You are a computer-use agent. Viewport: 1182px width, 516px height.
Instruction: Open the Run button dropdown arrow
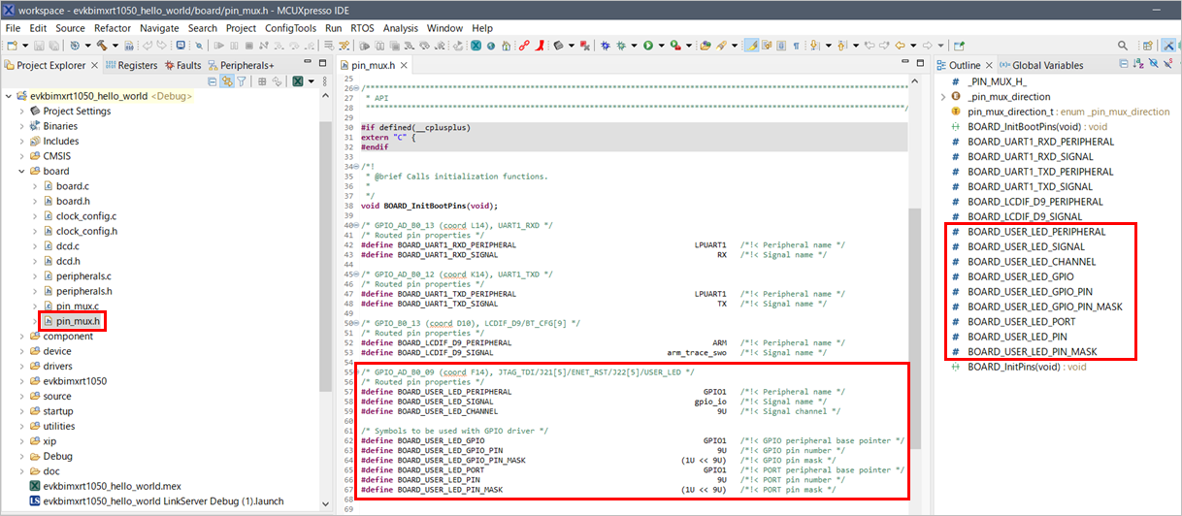tap(661, 45)
